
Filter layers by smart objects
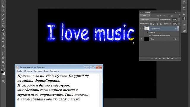coord(172,15)
